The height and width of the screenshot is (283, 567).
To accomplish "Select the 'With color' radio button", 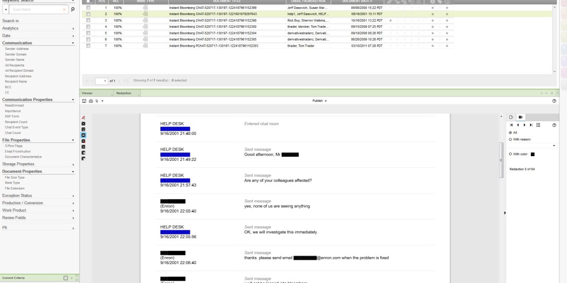I will pyautogui.click(x=510, y=154).
